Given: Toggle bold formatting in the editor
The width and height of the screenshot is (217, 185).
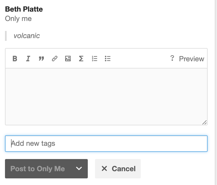Looking at the screenshot, I should 15,59.
